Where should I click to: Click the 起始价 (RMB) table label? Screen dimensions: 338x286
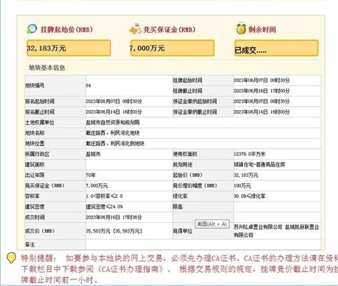188,175
